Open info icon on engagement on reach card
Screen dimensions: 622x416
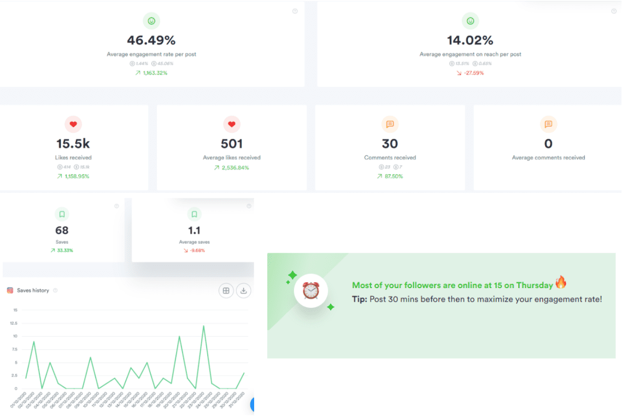[x=614, y=11]
